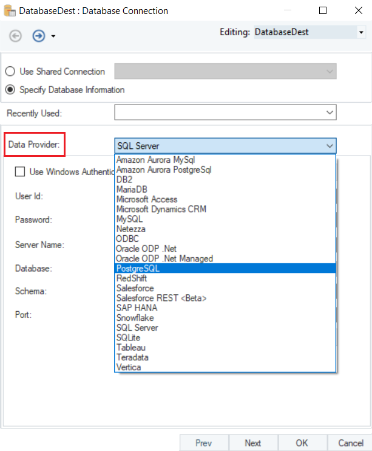
Task: Pick Vertica from the dropdown list
Action: point(130,367)
